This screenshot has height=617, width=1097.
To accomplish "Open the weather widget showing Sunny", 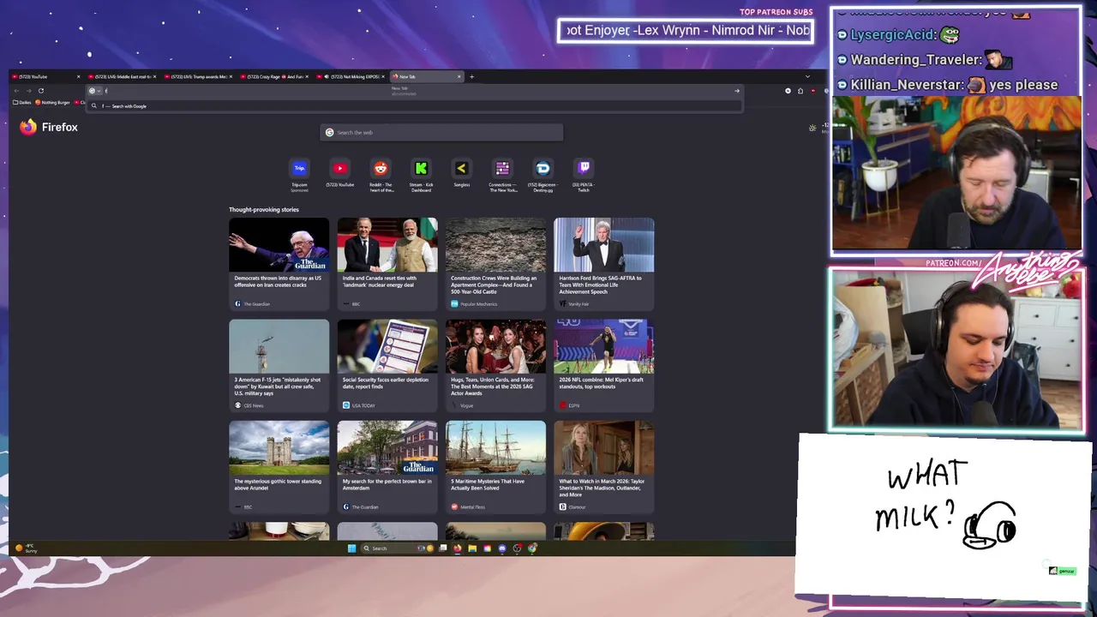I will (26, 548).
